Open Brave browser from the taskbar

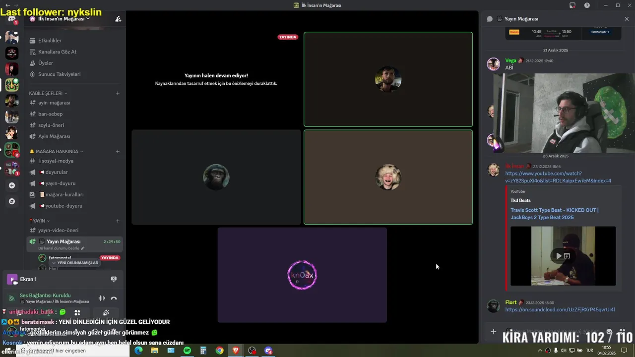click(236, 351)
